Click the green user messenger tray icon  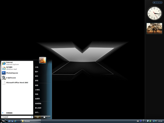pyautogui.click(x=150, y=121)
